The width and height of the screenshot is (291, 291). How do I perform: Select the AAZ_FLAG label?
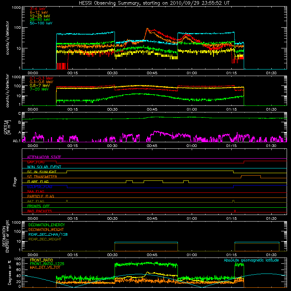pyautogui.click(x=36, y=201)
